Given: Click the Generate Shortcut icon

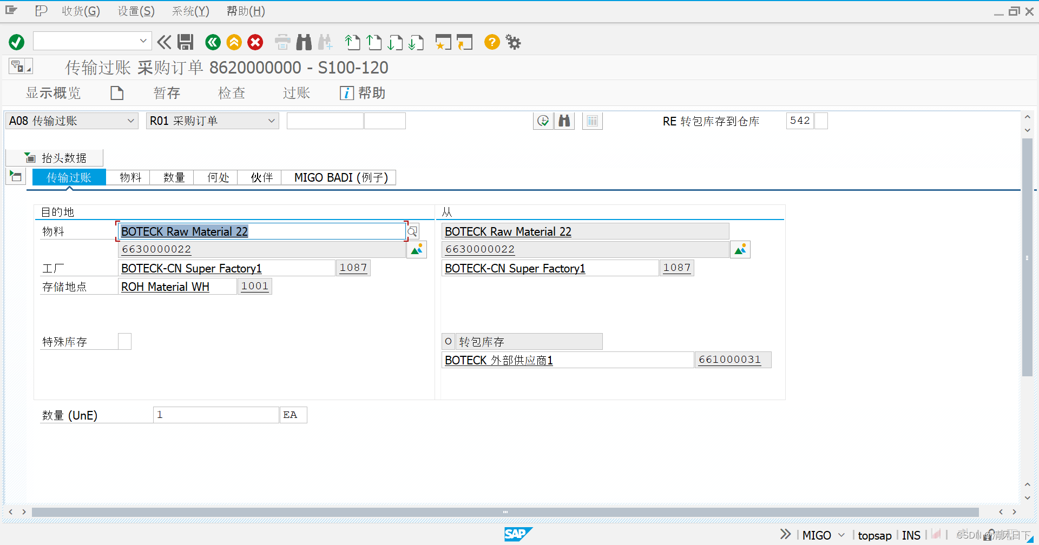Looking at the screenshot, I should 464,42.
